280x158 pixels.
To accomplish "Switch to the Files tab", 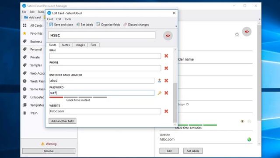I will (x=93, y=45).
